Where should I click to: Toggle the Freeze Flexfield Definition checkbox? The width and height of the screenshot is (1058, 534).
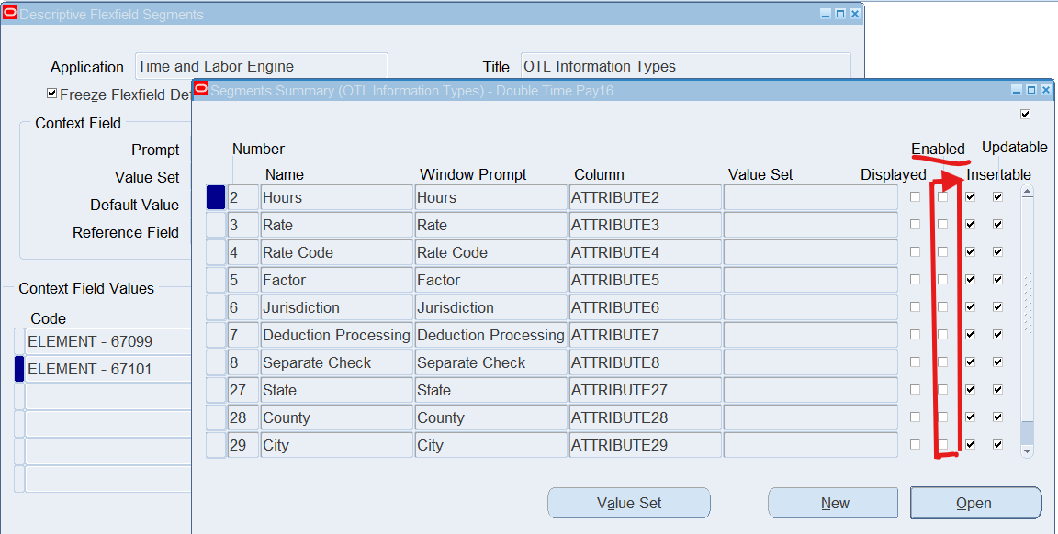click(52, 95)
